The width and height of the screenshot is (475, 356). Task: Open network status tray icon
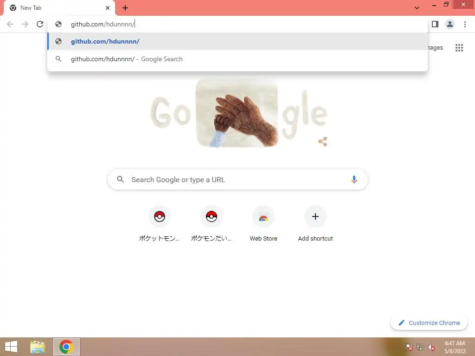(420, 347)
